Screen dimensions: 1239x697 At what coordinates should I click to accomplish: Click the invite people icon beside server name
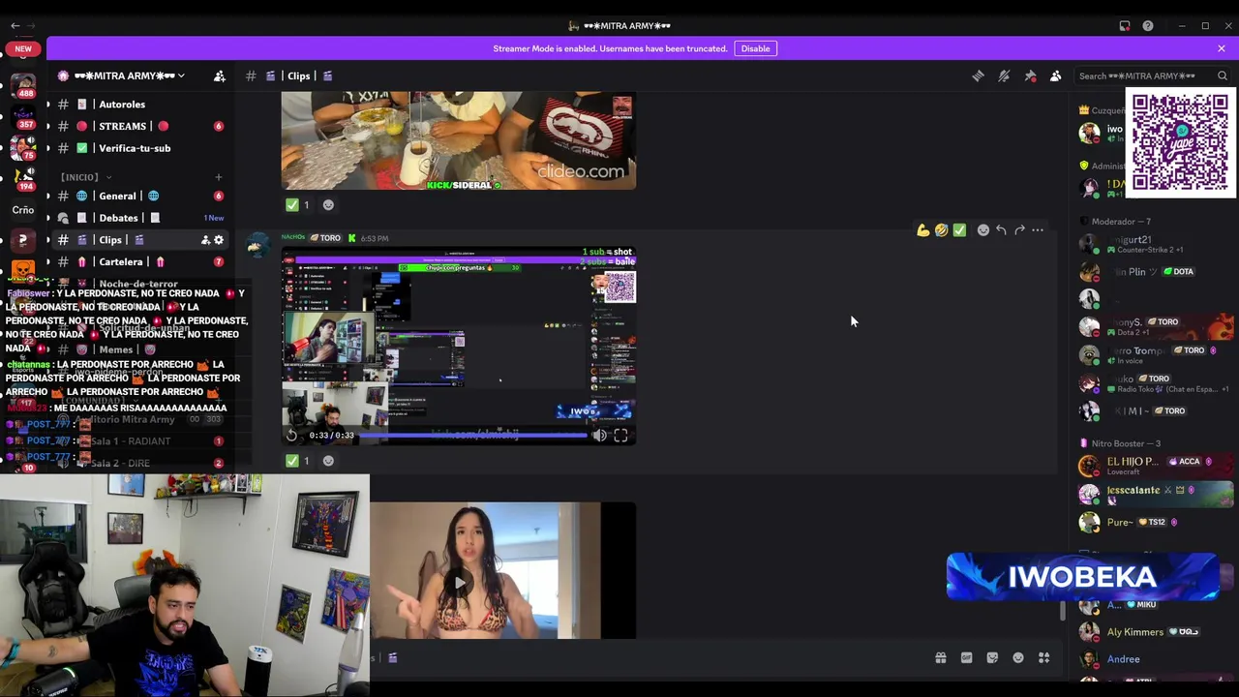(x=220, y=76)
